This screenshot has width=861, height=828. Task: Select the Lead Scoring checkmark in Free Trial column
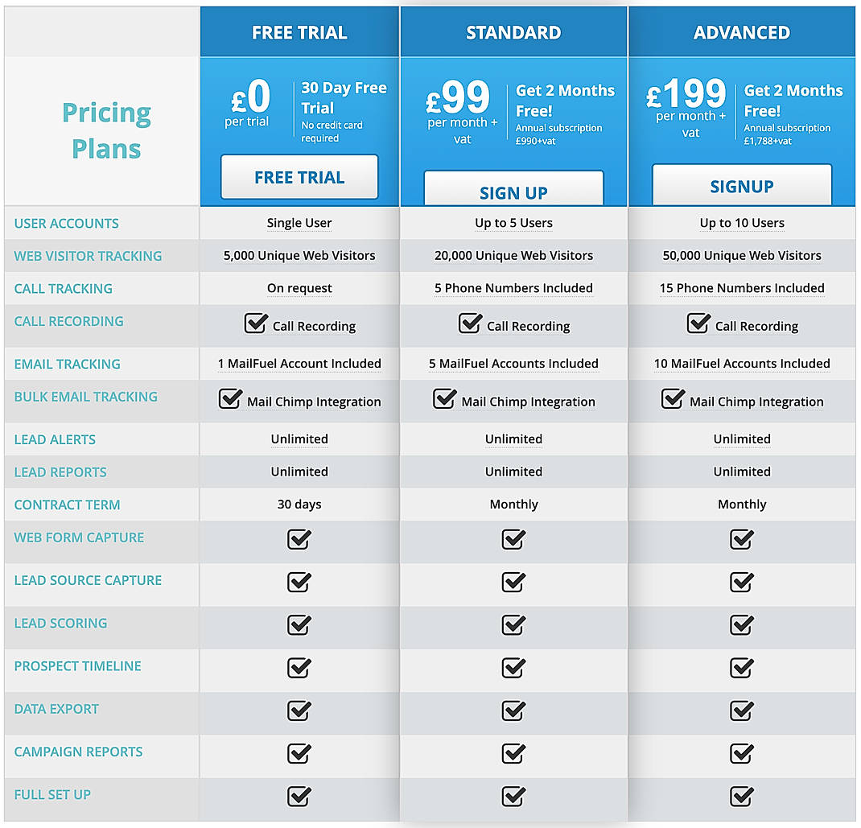point(299,626)
